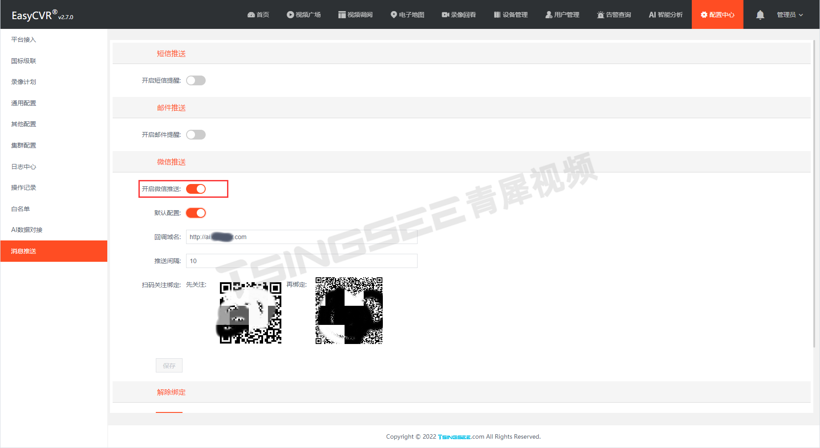Click the 扫码关注绑定 label

coord(161,285)
